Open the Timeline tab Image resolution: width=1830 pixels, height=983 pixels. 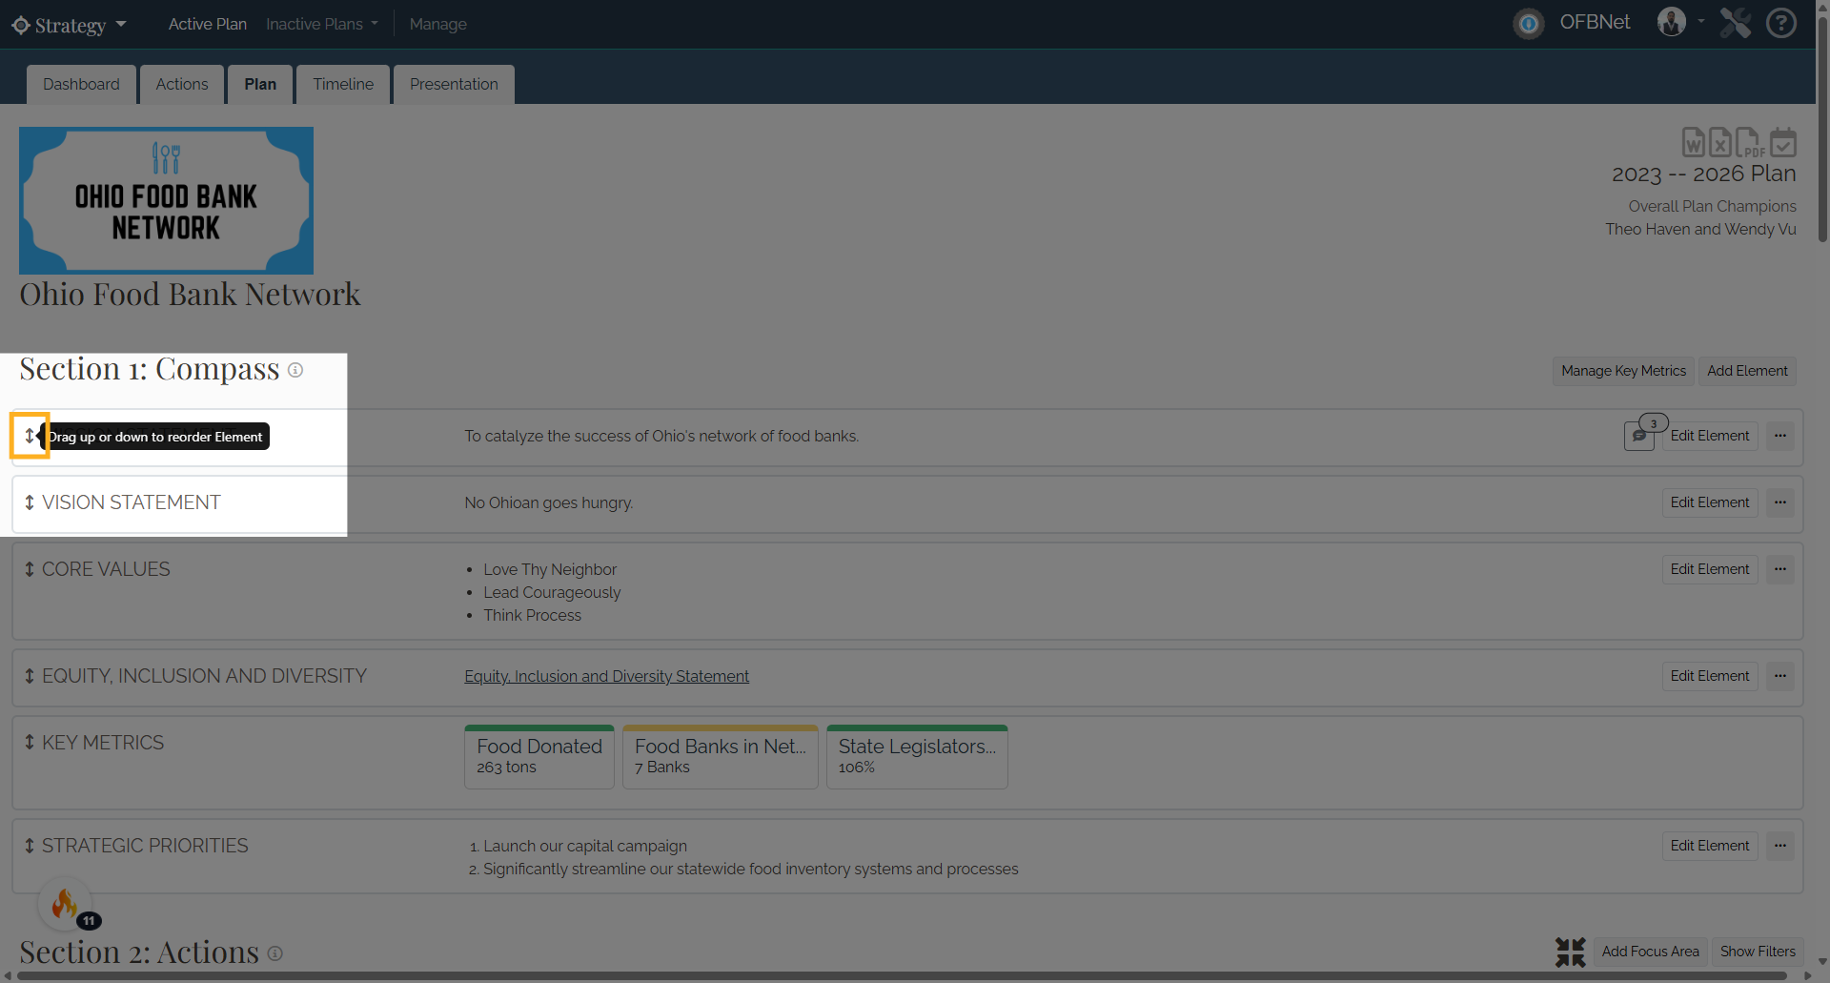(x=343, y=84)
